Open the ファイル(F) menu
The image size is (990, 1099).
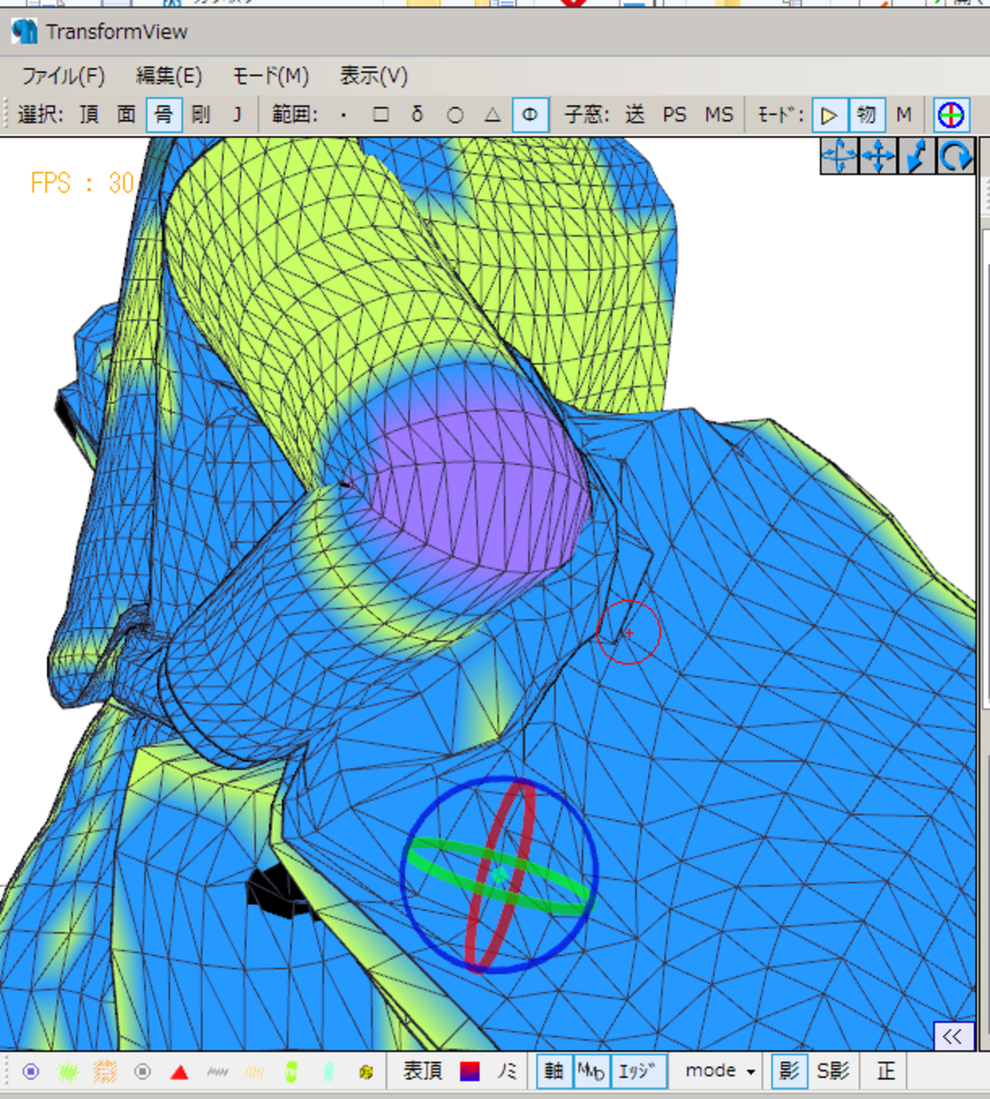click(62, 76)
